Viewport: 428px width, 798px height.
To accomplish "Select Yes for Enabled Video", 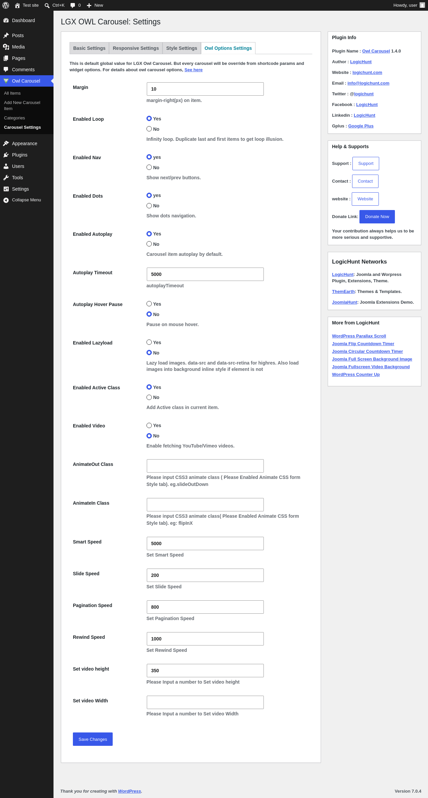I will (149, 425).
